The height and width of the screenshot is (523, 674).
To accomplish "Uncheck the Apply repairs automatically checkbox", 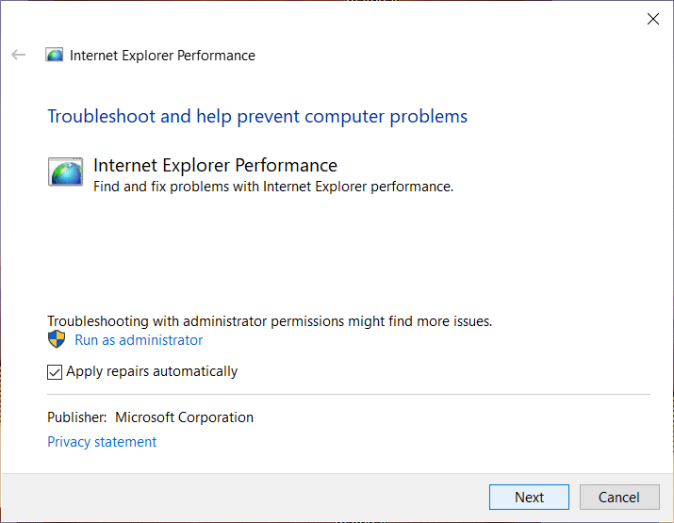I will click(x=55, y=372).
